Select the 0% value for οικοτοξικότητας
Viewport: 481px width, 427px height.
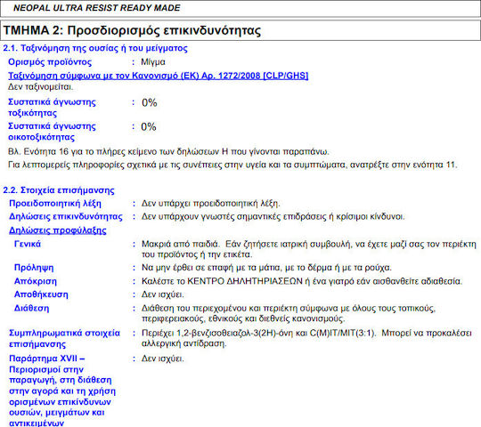[x=149, y=126]
